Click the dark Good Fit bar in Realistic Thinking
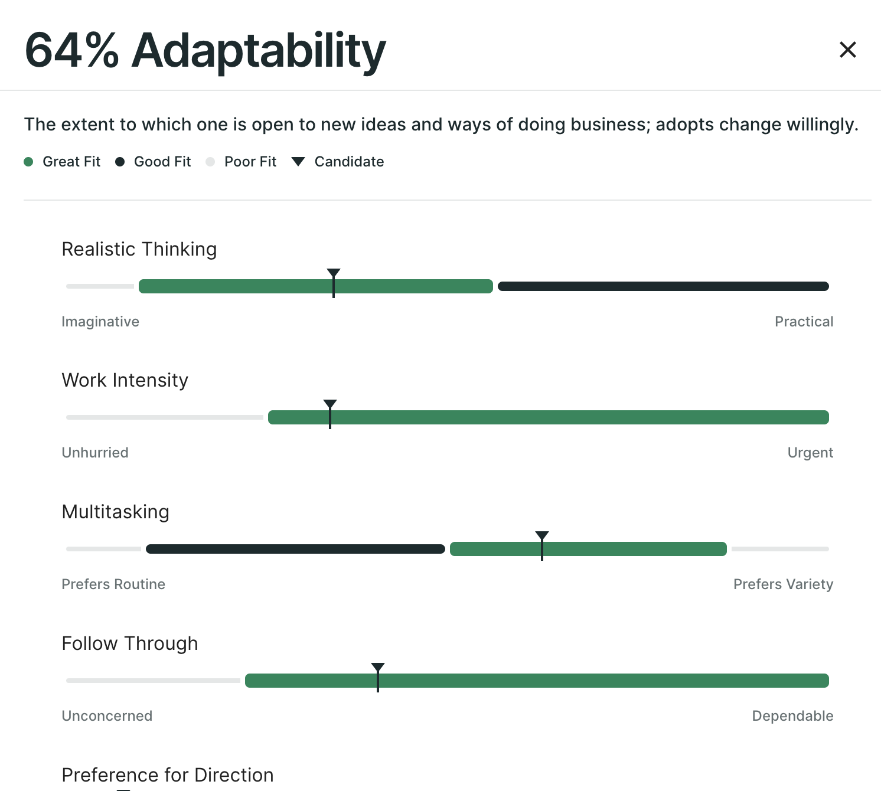This screenshot has height=791, width=881. 663,286
